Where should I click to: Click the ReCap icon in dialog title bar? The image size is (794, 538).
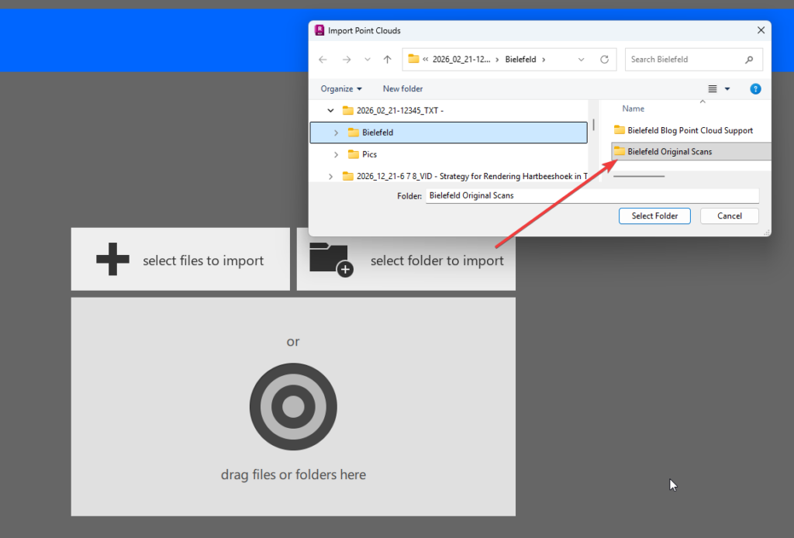[319, 30]
